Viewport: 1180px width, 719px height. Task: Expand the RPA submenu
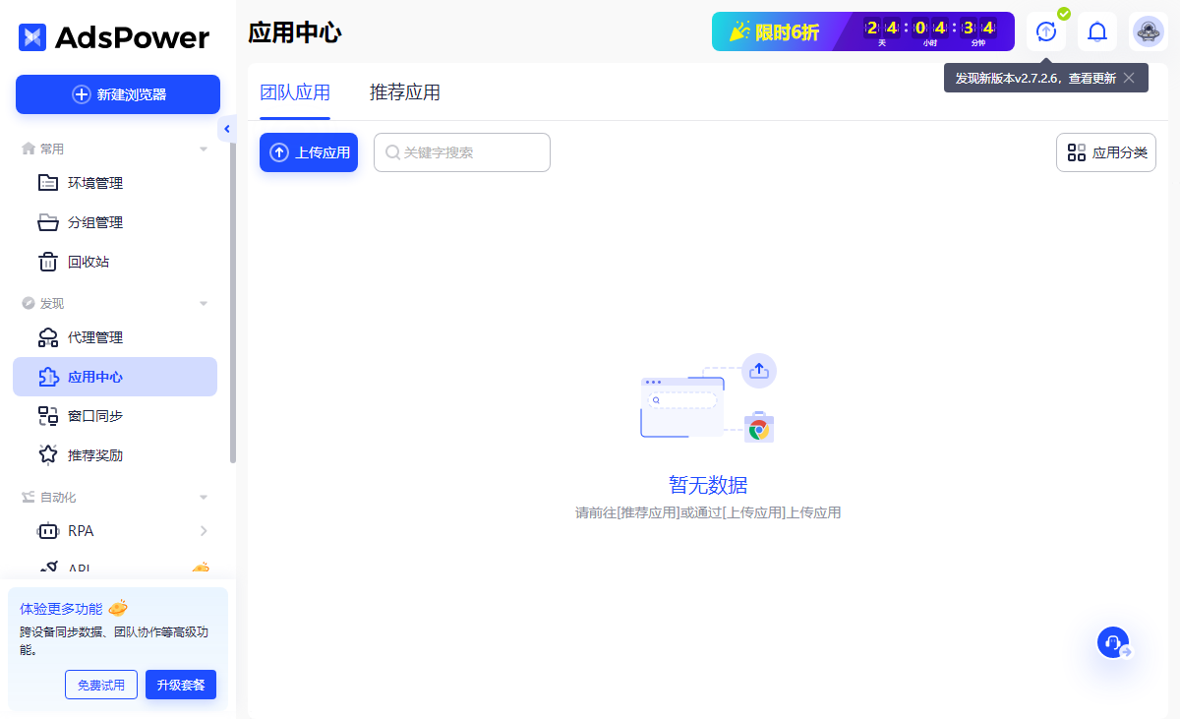tap(204, 531)
